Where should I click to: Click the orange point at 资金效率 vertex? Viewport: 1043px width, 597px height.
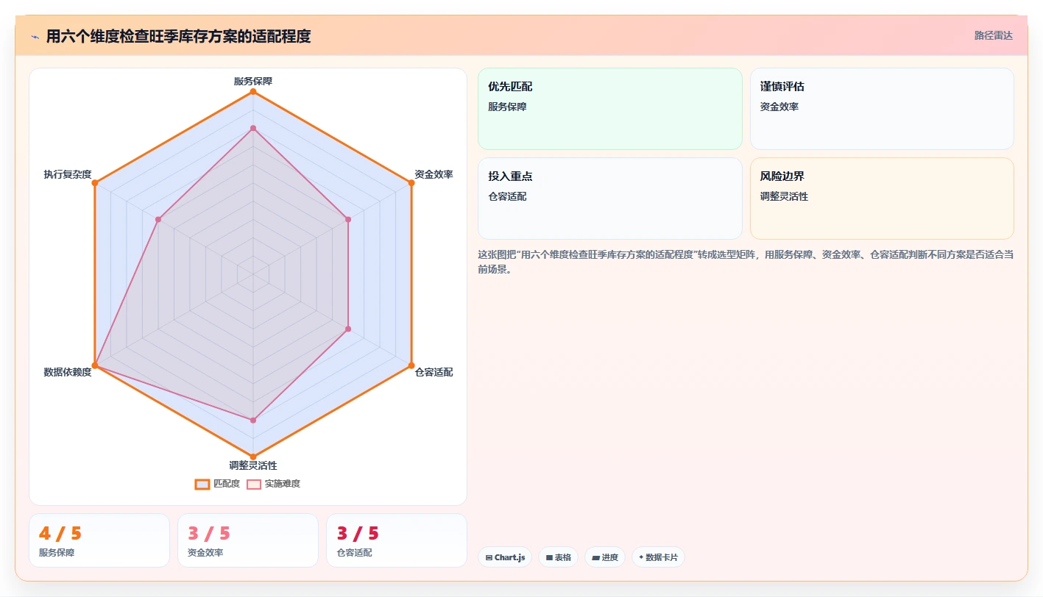click(411, 182)
